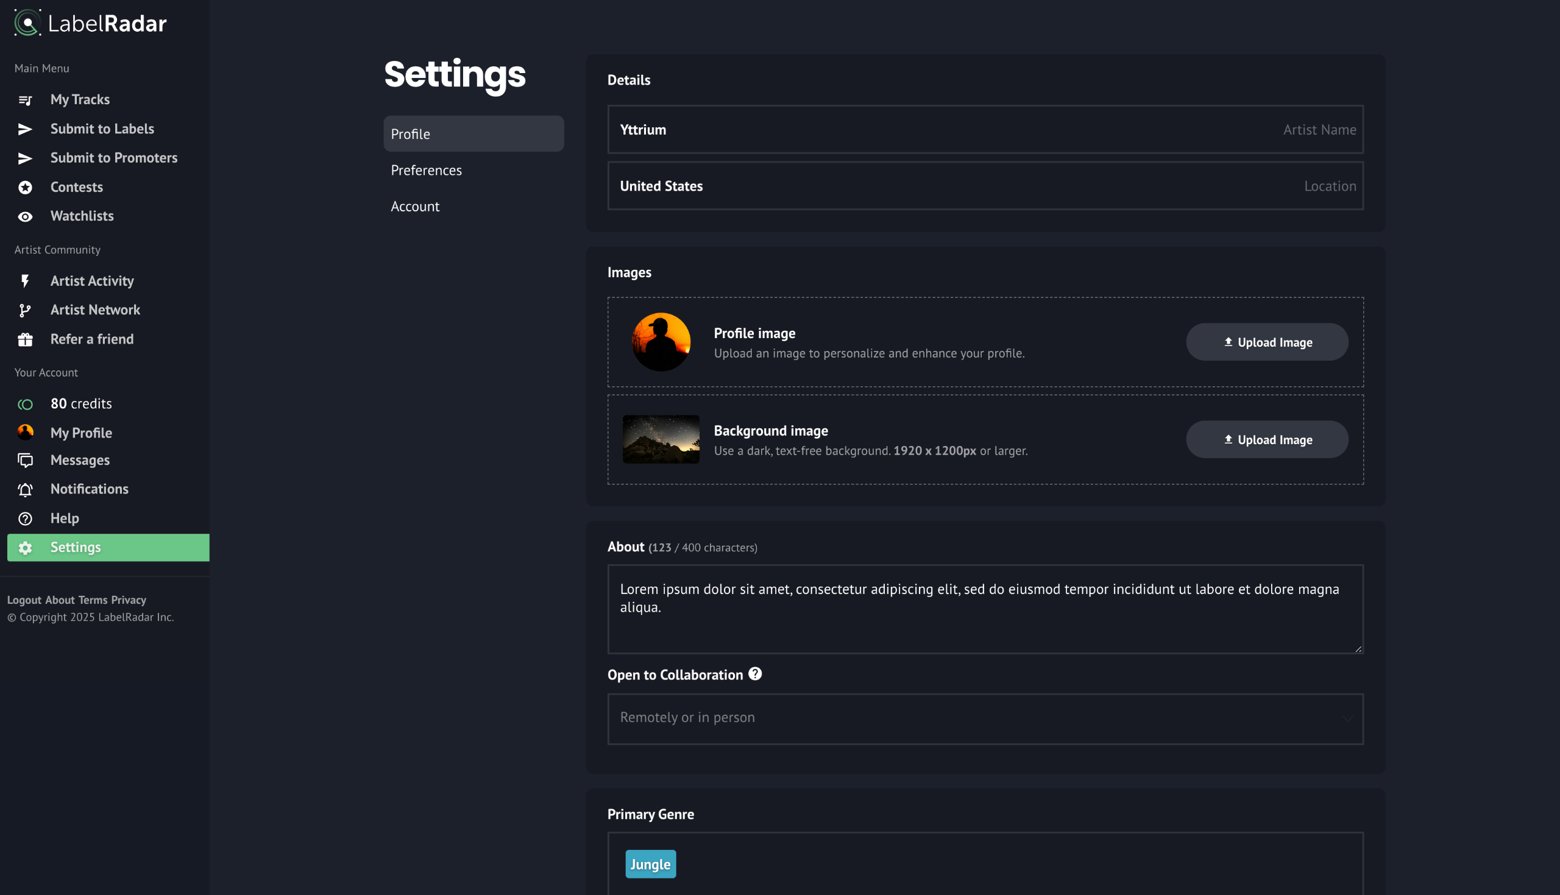The height and width of the screenshot is (895, 1560).
Task: Upload a new profile image
Action: point(1266,342)
